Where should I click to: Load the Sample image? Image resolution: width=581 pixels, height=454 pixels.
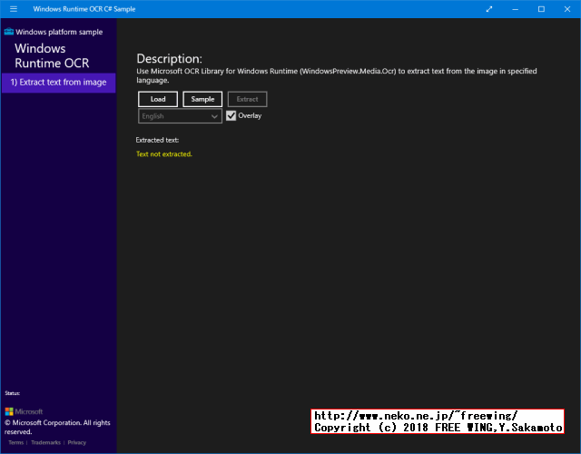coord(202,99)
